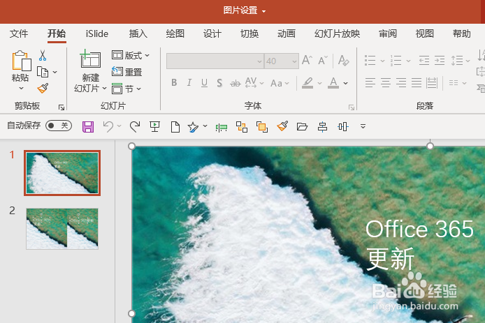Click the Format Painter in quick access toolbar

tap(282, 126)
